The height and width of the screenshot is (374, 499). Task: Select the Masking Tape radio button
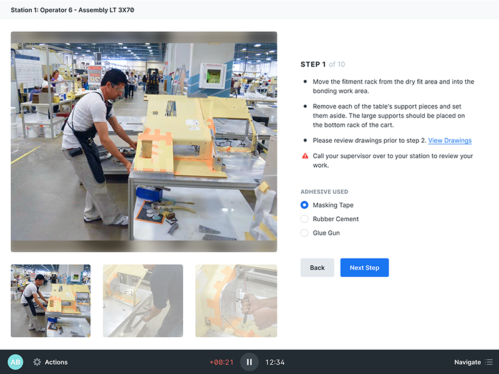click(x=304, y=204)
